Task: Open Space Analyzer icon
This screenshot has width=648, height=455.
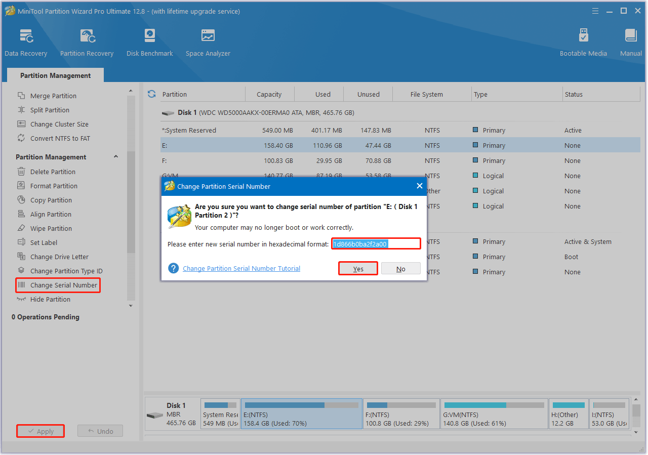Action: pyautogui.click(x=208, y=36)
